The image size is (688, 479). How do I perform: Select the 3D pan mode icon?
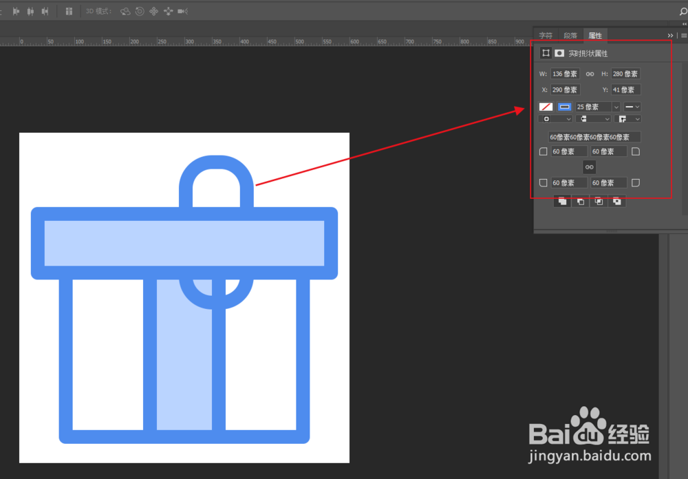tap(153, 12)
